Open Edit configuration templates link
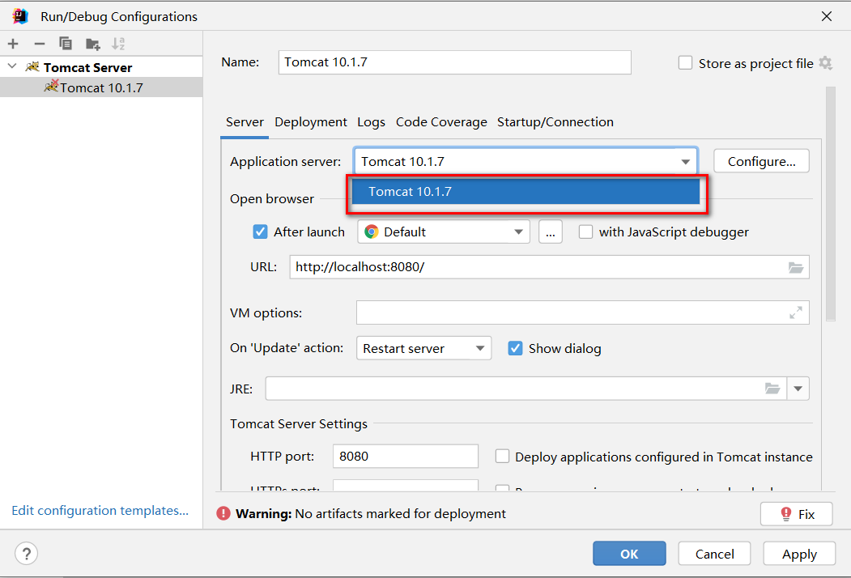Image resolution: width=851 pixels, height=578 pixels. click(x=100, y=510)
